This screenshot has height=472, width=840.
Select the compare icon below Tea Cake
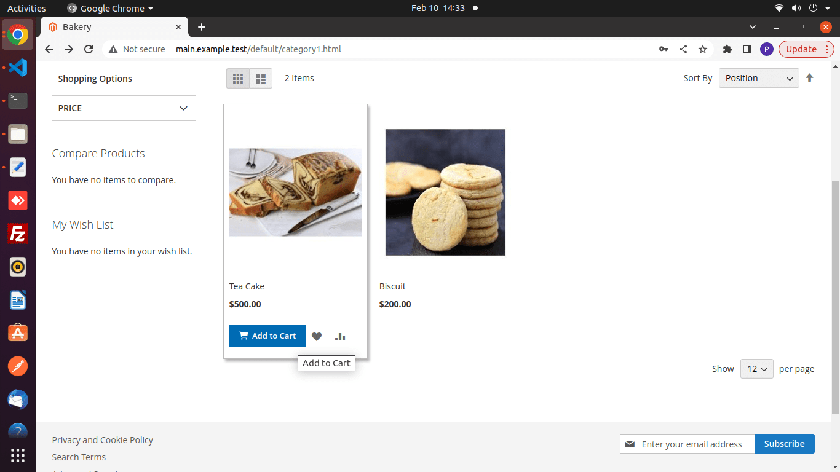pos(340,336)
